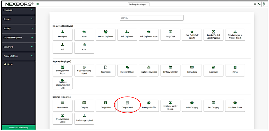This screenshot has height=131, width=269.
Task: Open the Poll tile
Action: pyautogui.click(x=63, y=48)
